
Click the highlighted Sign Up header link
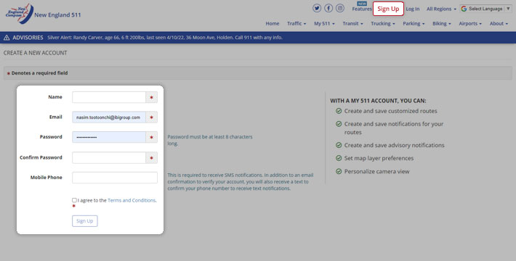(x=388, y=9)
